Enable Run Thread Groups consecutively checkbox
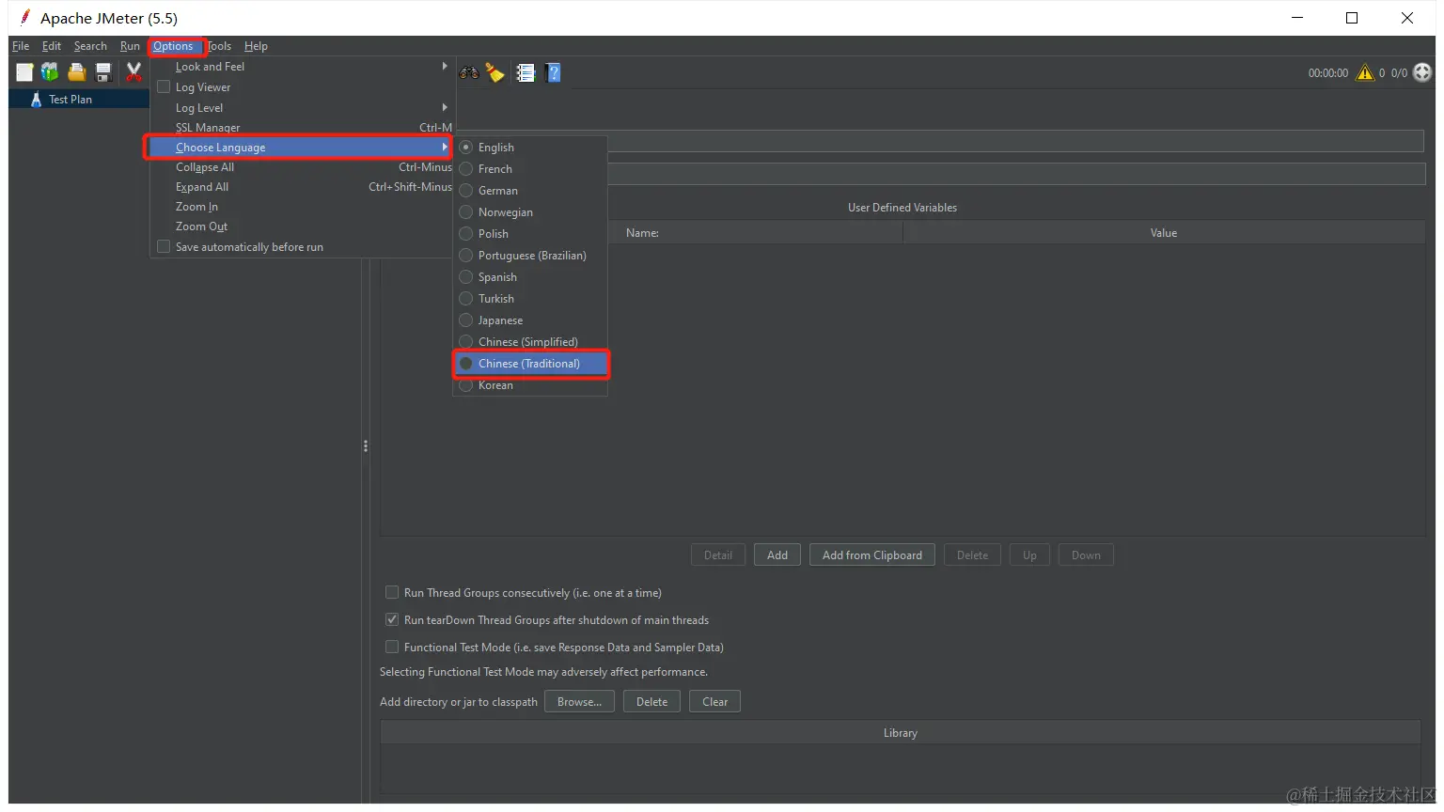 392,593
